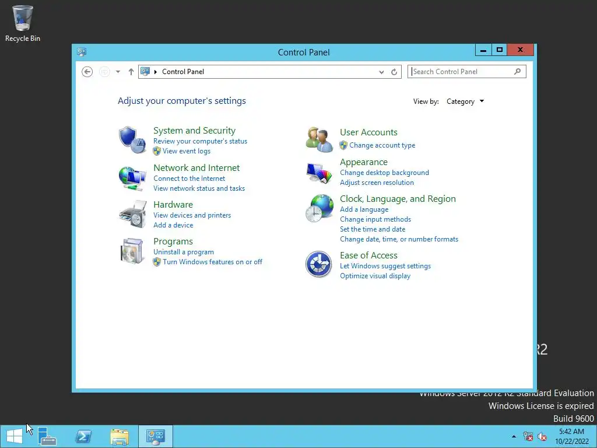The width and height of the screenshot is (597, 448).
Task: Open the Hardware printer icon
Action: tap(132, 215)
